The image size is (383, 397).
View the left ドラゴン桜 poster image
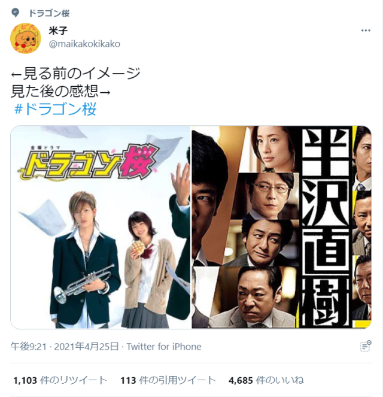pyautogui.click(x=100, y=227)
